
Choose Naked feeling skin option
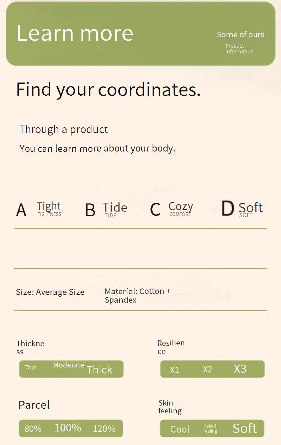pos(210,429)
